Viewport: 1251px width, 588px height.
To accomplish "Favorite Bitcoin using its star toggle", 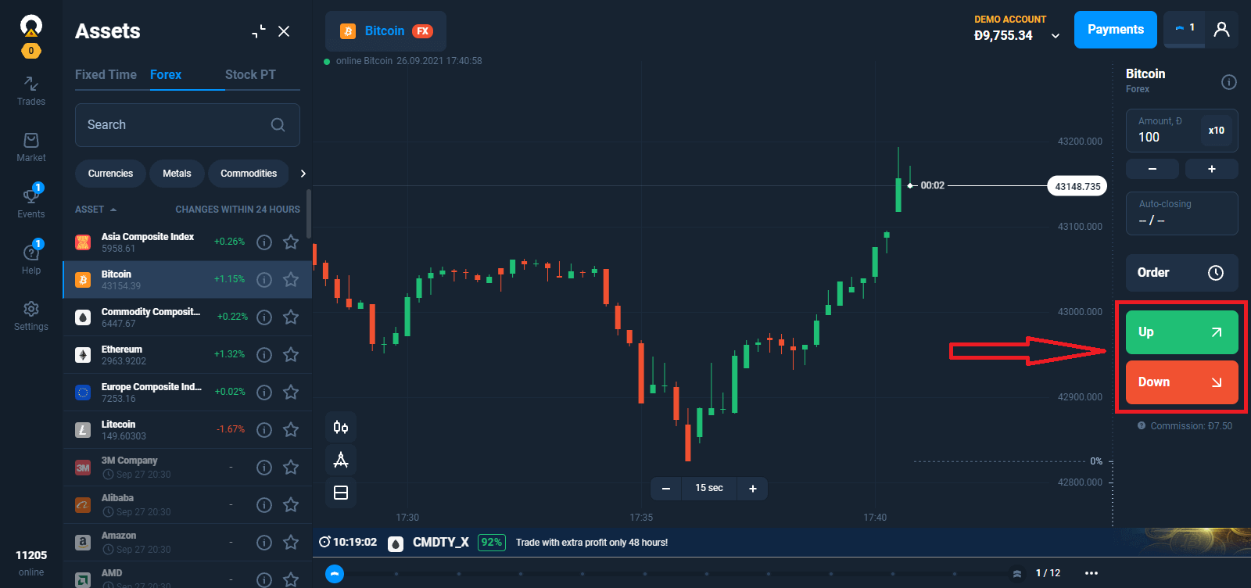I will coord(290,279).
